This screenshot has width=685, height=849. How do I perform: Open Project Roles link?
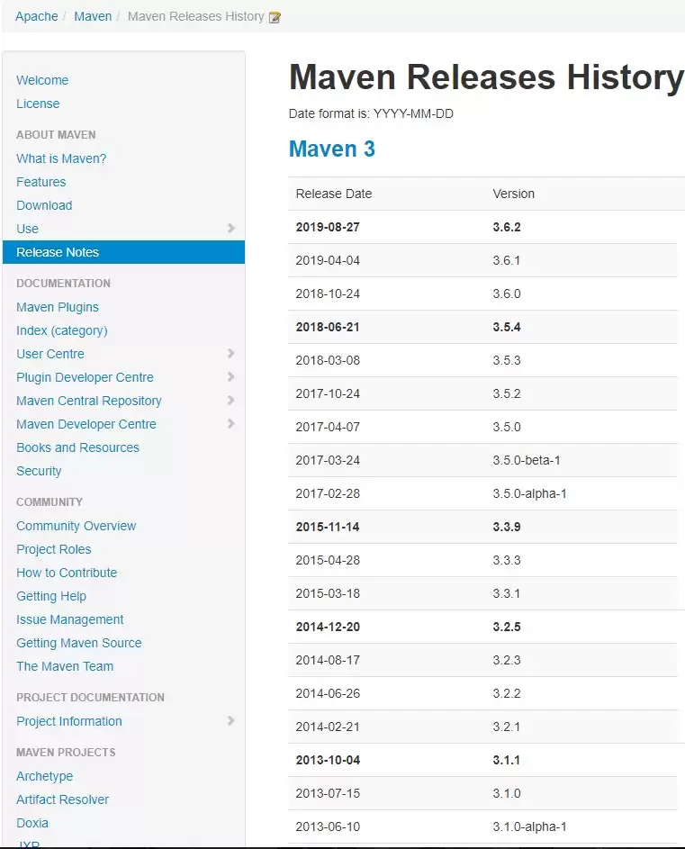(54, 549)
